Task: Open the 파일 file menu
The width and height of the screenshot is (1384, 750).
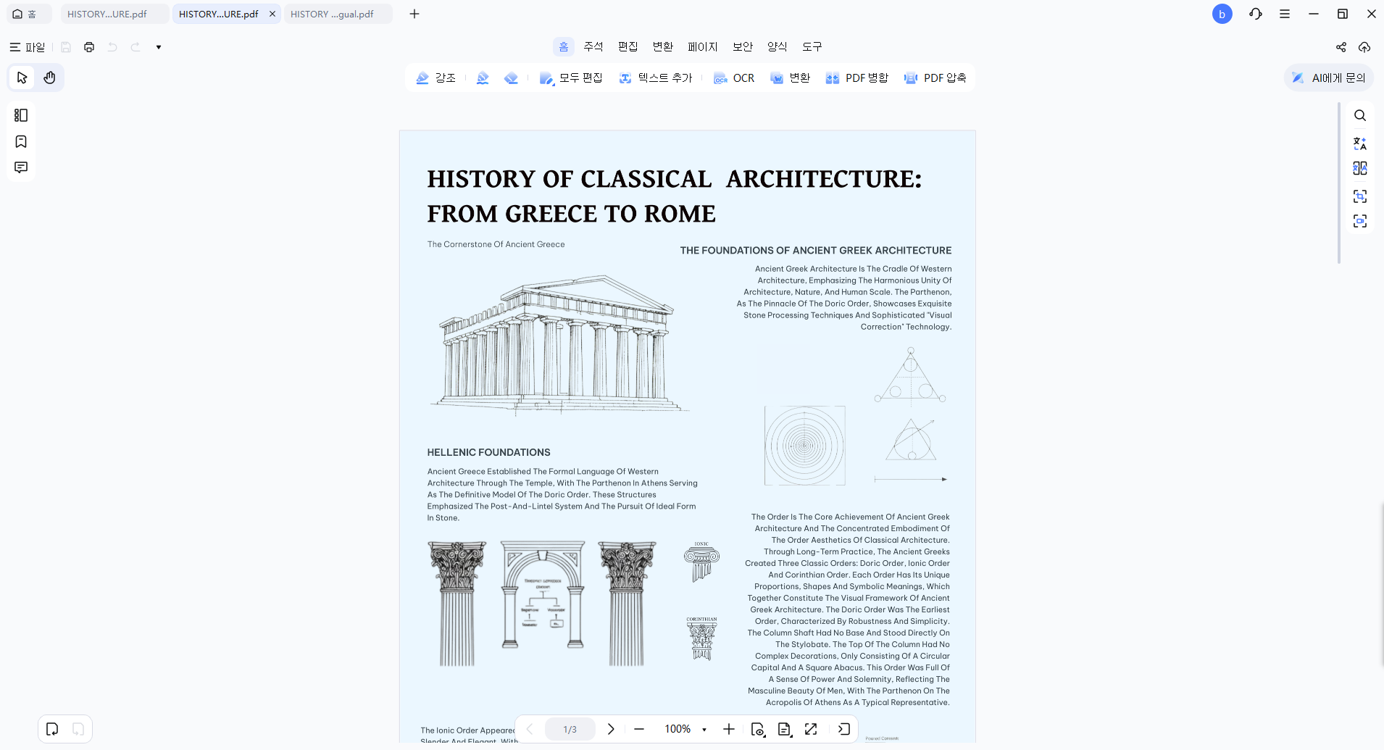Action: coord(28,47)
